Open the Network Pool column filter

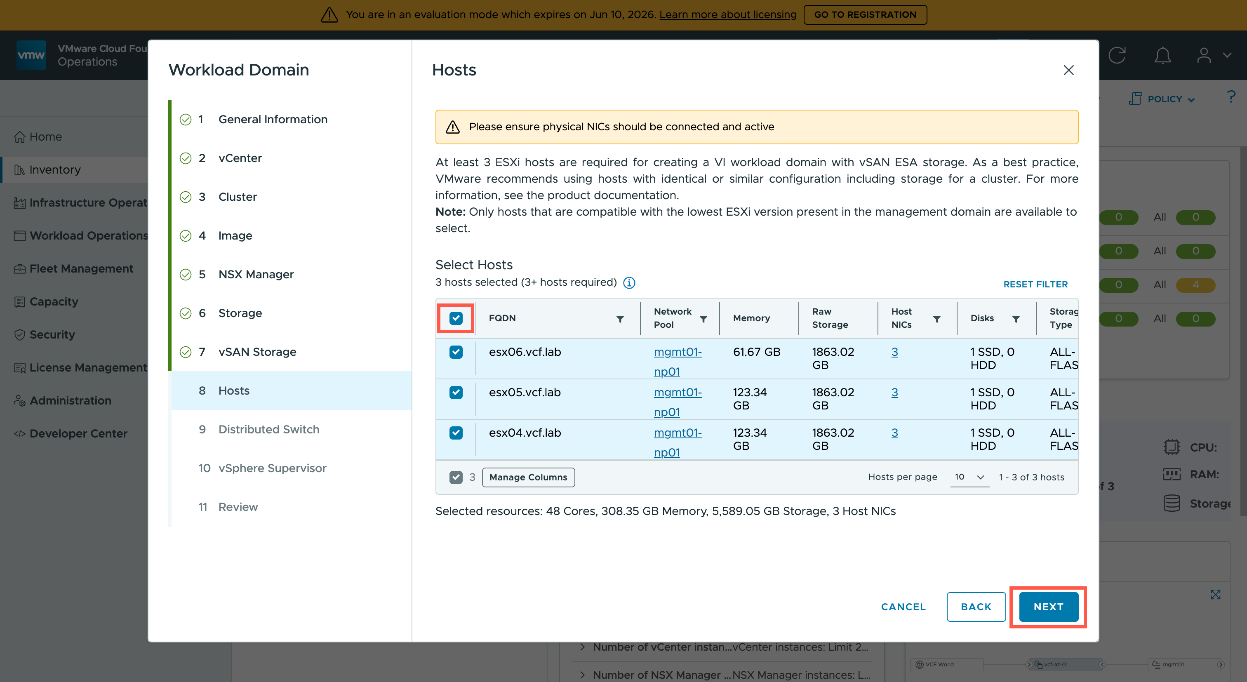(703, 319)
